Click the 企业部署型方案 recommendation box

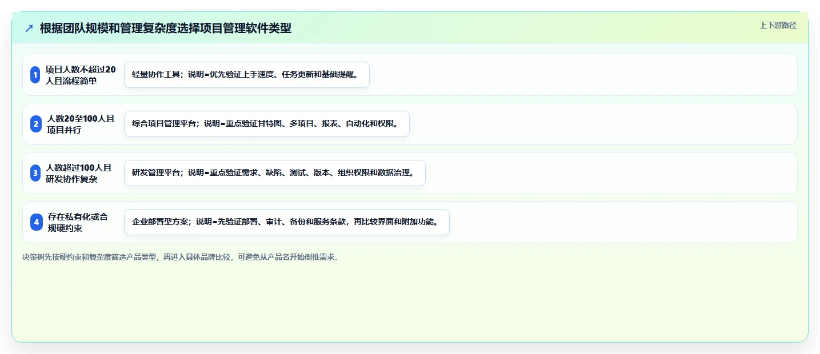coord(287,222)
